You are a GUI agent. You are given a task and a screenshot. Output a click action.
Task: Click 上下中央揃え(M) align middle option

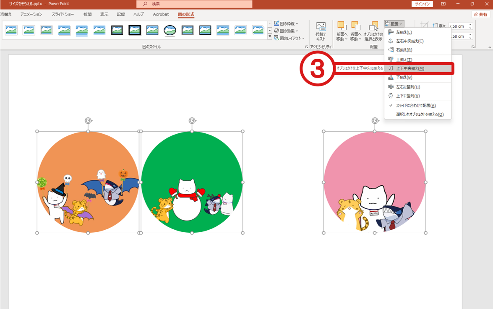pos(417,68)
